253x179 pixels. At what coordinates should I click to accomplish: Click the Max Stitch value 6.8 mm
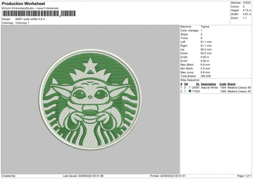click(205, 65)
